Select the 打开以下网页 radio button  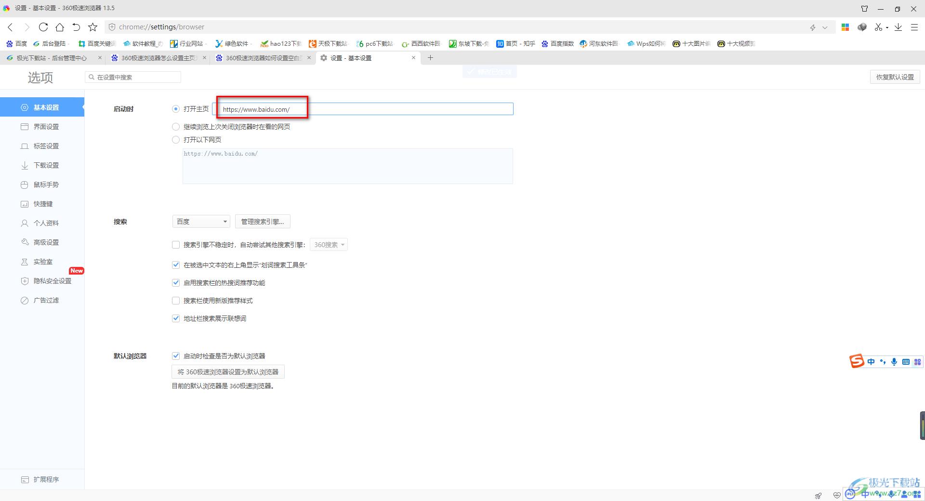coord(176,140)
